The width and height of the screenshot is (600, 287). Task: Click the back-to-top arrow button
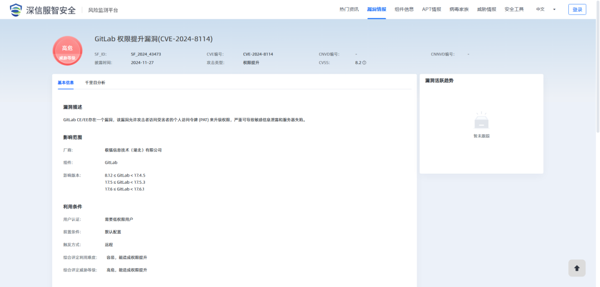(x=577, y=268)
